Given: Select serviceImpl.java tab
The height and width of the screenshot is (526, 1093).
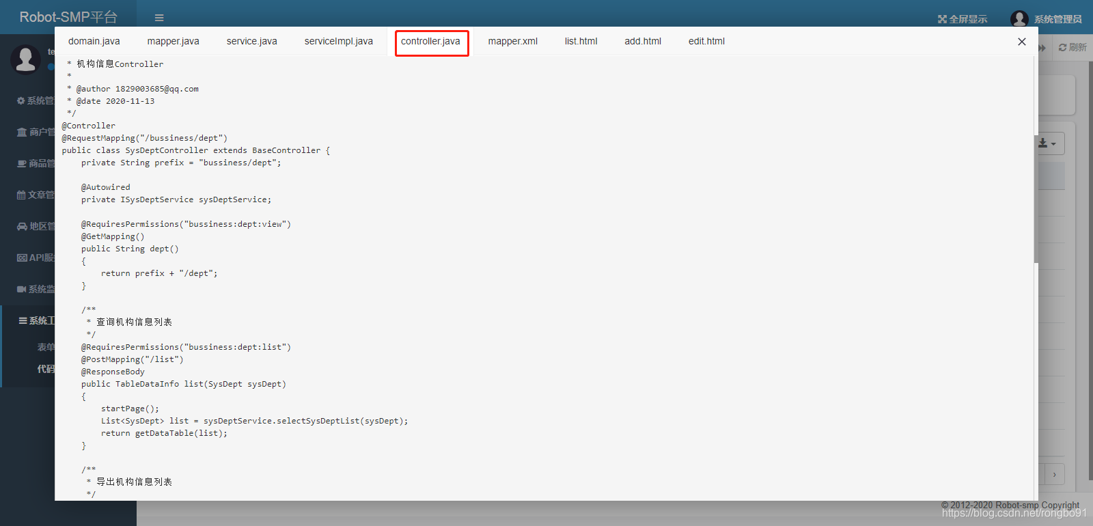Looking at the screenshot, I should [338, 41].
